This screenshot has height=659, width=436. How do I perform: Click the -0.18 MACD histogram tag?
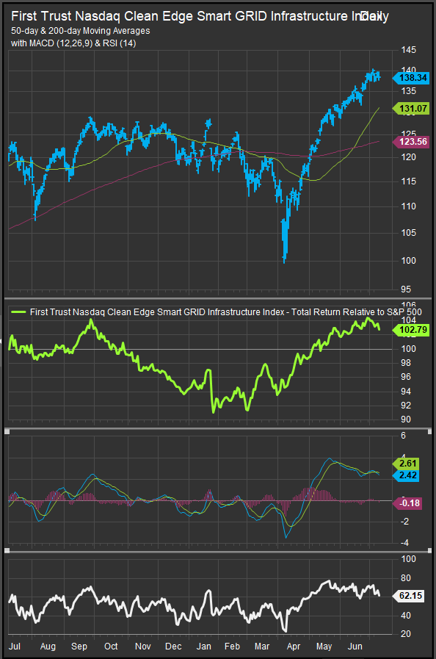407,503
